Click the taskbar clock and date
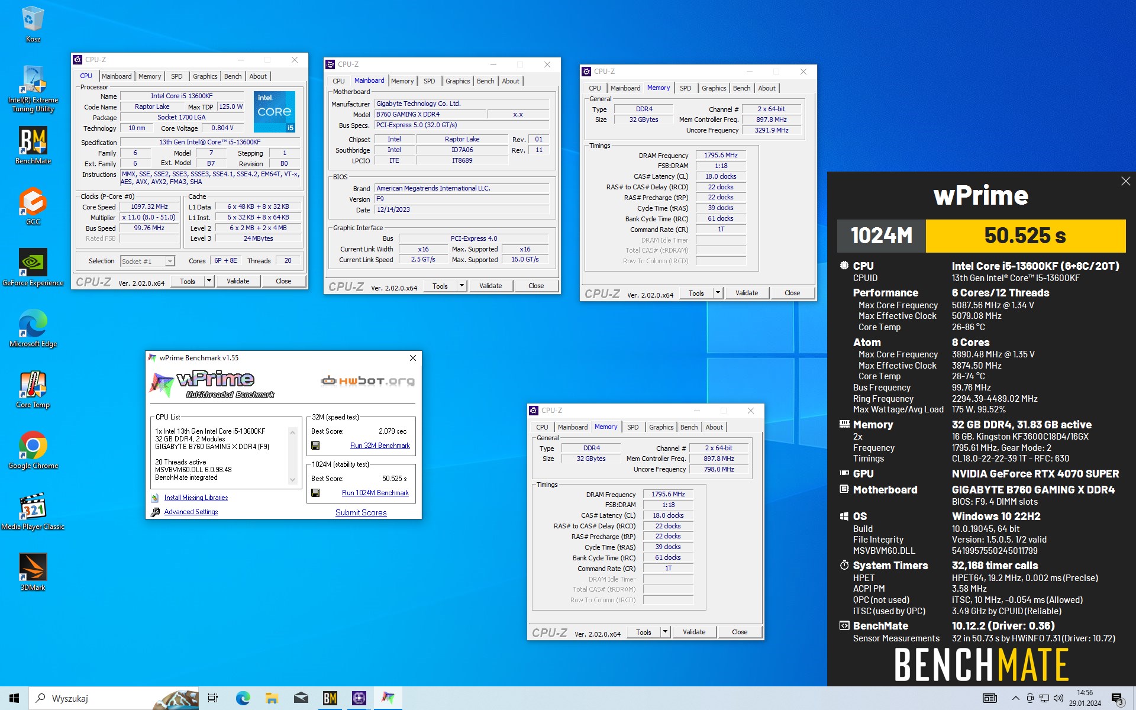 click(1085, 698)
